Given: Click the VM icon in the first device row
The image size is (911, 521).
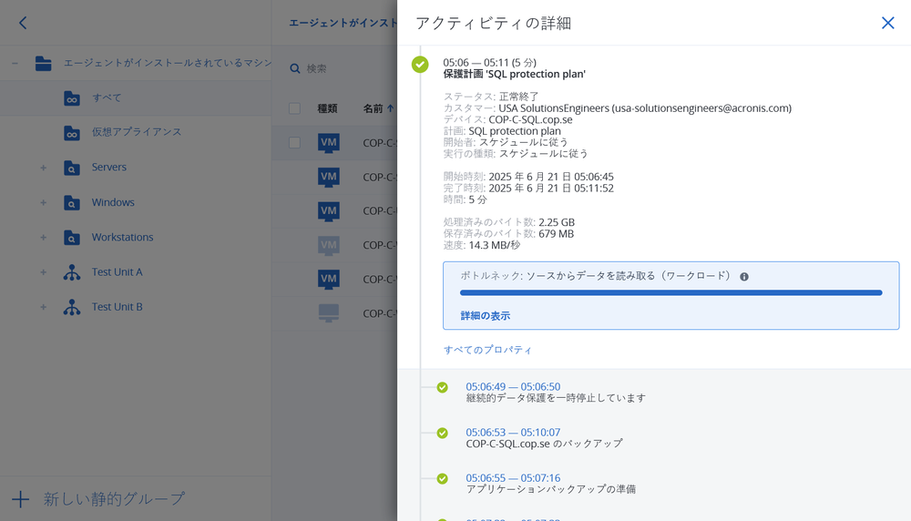Looking at the screenshot, I should pyautogui.click(x=329, y=143).
